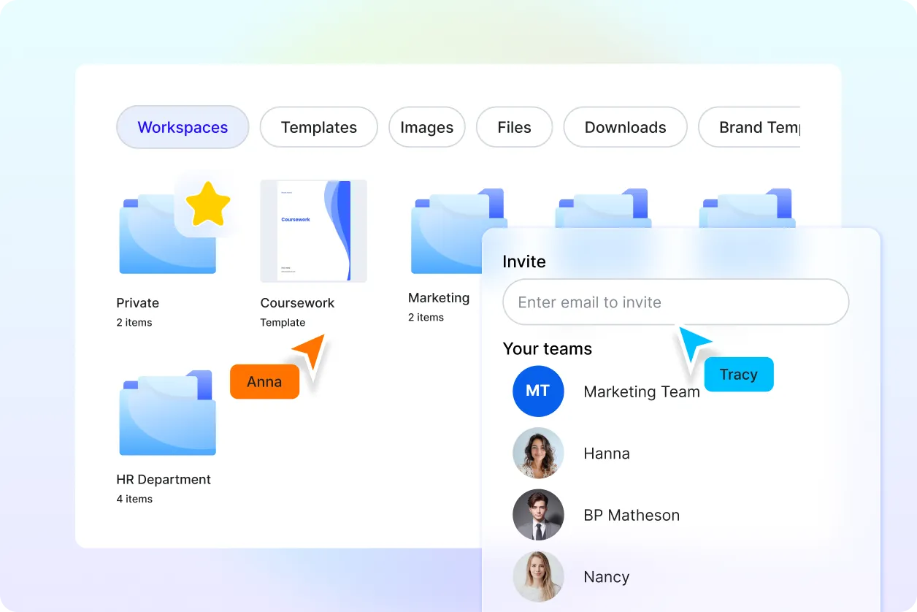
Task: Click the Invite heading
Action: [x=524, y=261]
